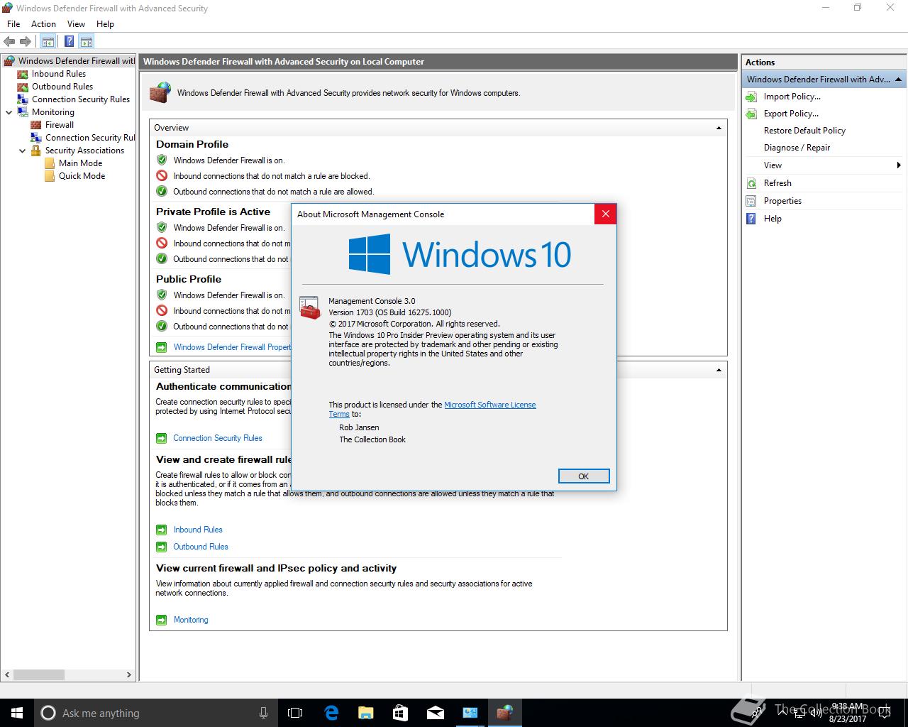Open the File menu
This screenshot has width=908, height=727.
tap(13, 24)
